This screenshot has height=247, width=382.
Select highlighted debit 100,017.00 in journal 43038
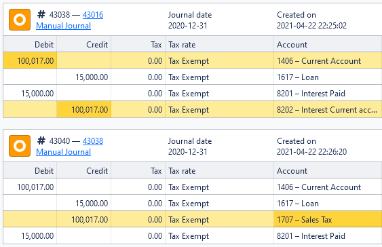coord(30,60)
